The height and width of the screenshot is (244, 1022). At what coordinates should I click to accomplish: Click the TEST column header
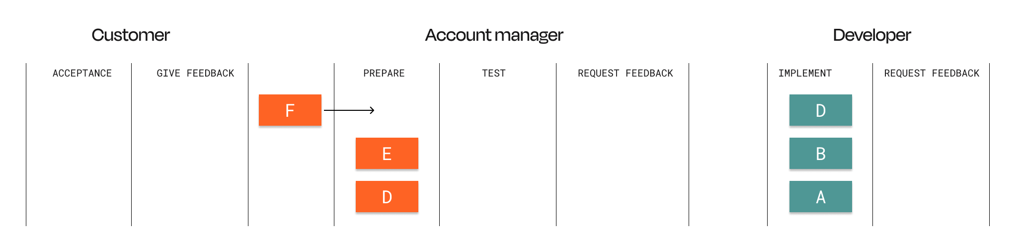(493, 73)
